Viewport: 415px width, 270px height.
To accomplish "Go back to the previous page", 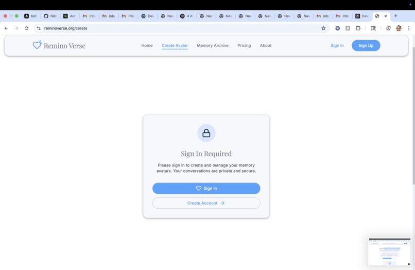I will click(6, 28).
